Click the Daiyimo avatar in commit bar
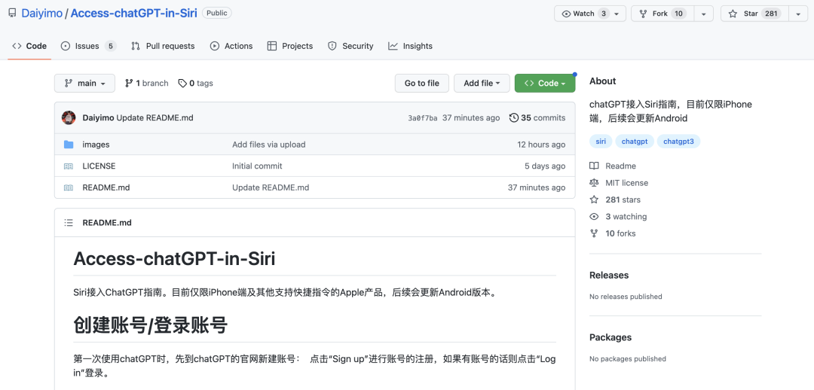This screenshot has width=814, height=390. 69,117
